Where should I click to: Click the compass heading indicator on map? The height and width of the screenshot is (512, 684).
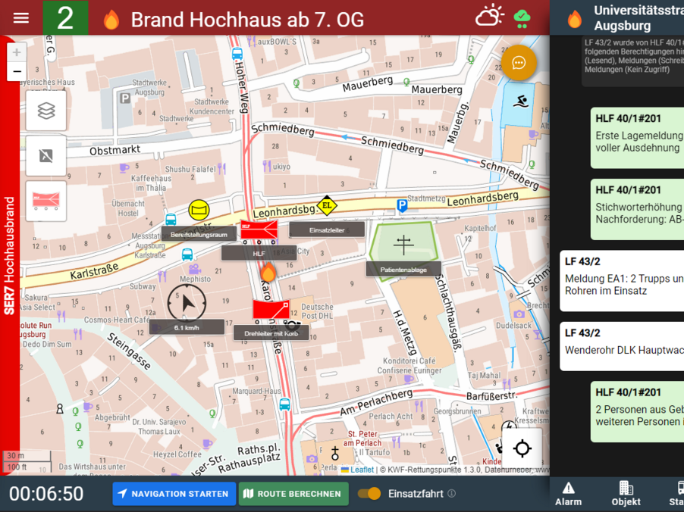(187, 304)
